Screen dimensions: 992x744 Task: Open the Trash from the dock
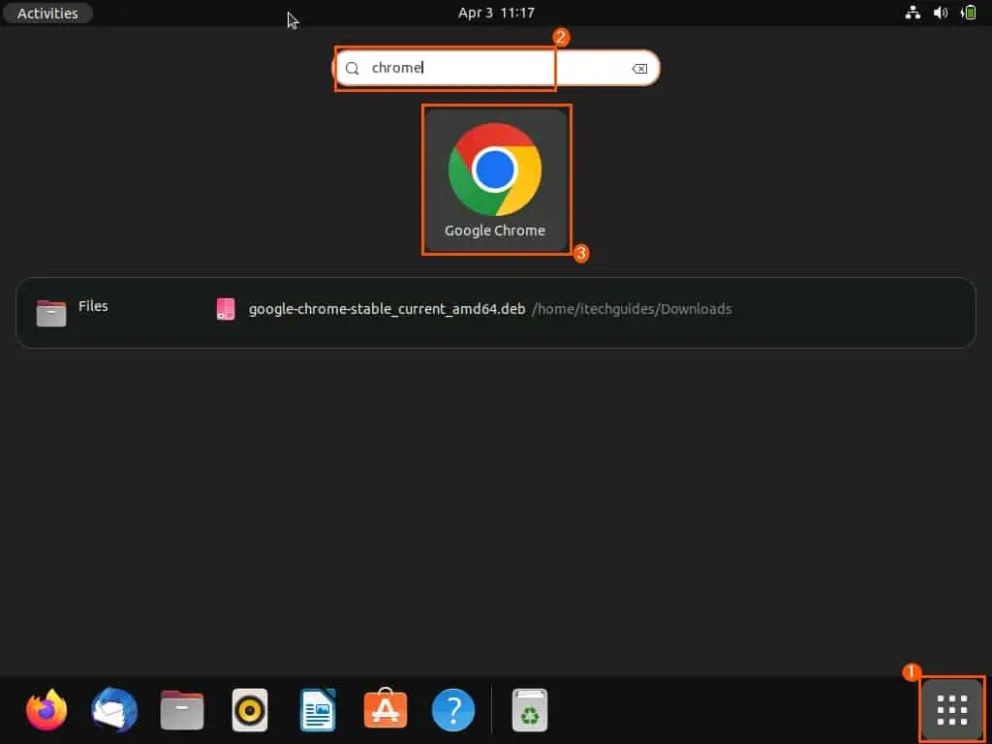coord(529,709)
